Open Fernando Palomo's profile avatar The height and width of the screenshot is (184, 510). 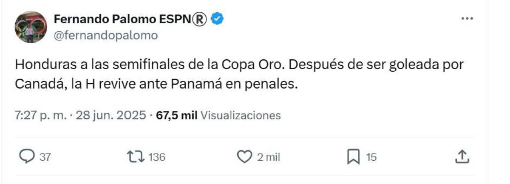coord(31,27)
